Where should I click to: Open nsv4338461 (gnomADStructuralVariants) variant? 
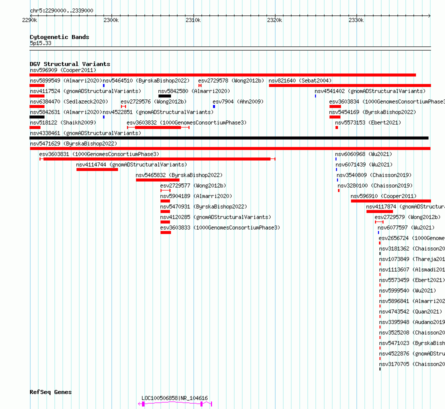tap(85, 133)
